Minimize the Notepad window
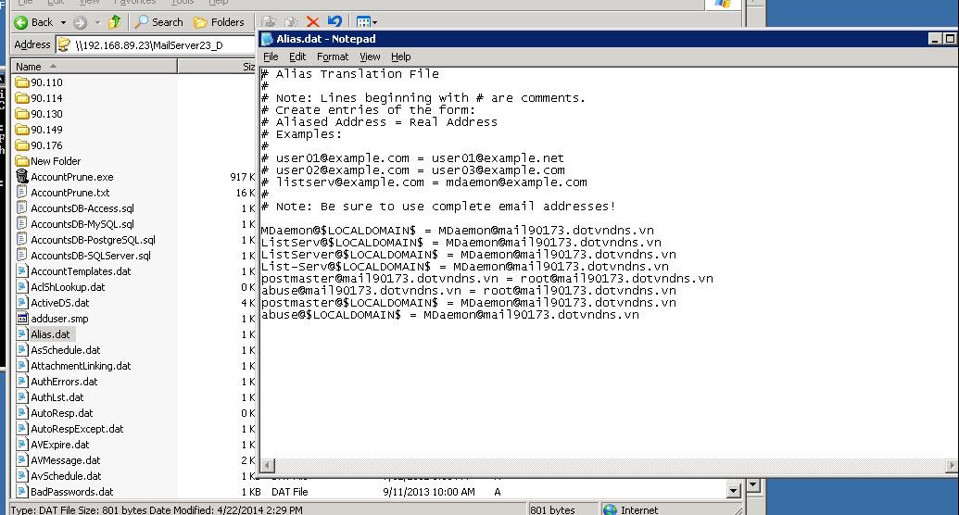The height and width of the screenshot is (515, 959). pyautogui.click(x=935, y=39)
